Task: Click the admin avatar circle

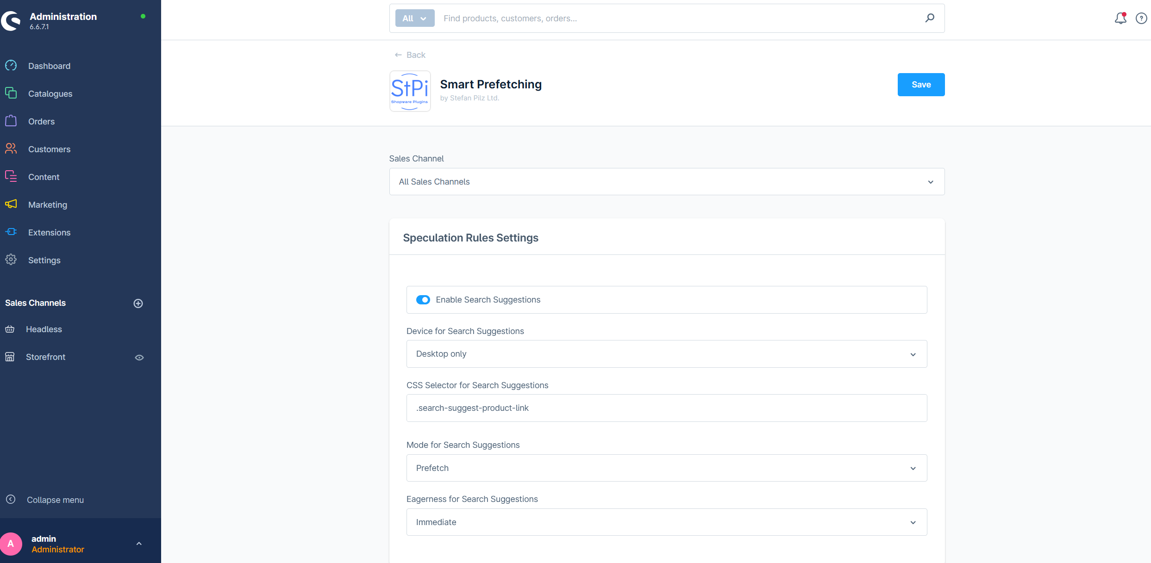Action: 11,544
